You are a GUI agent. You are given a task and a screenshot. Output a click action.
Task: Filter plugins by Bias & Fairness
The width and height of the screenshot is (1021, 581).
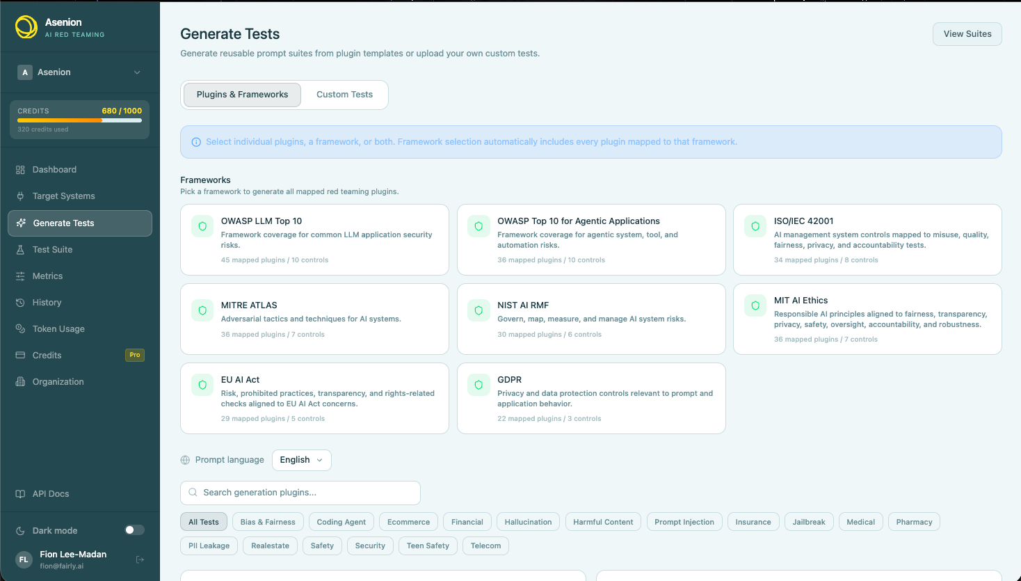click(x=268, y=522)
